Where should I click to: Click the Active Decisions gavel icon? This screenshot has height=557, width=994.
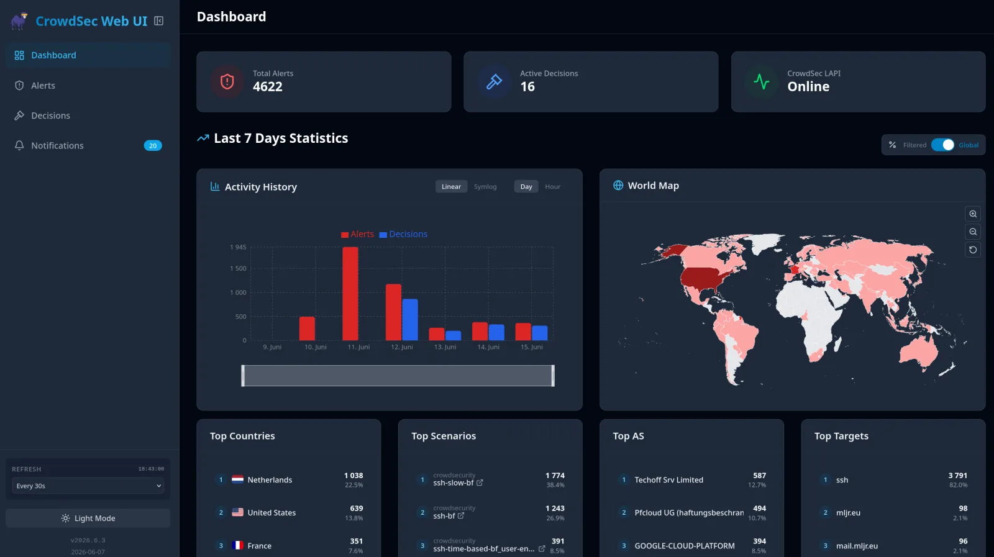[495, 81]
